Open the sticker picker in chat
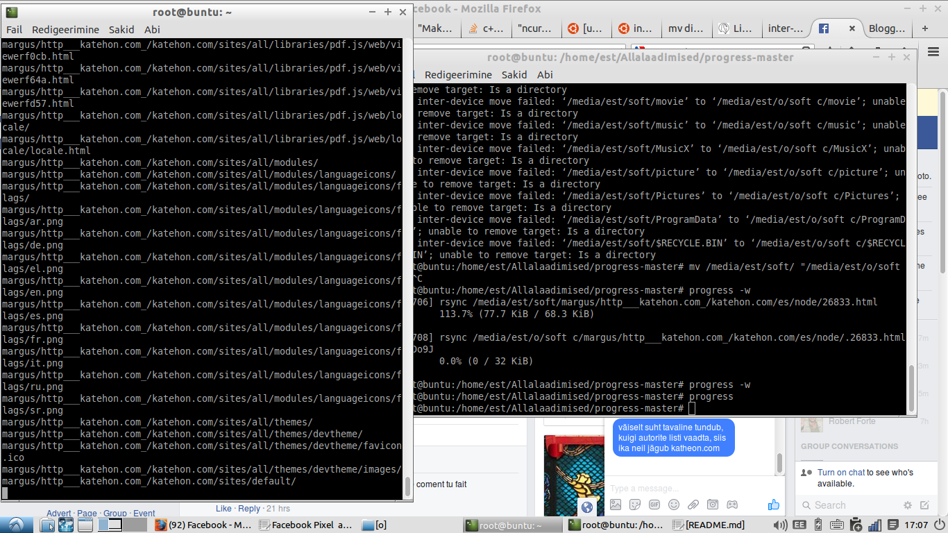The height and width of the screenshot is (533, 948). 635,505
